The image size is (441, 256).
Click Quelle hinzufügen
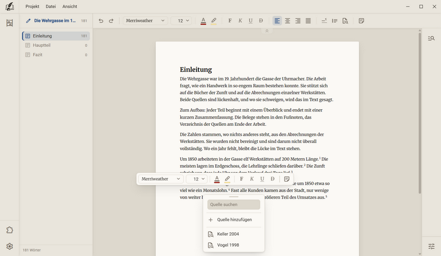[234, 220]
